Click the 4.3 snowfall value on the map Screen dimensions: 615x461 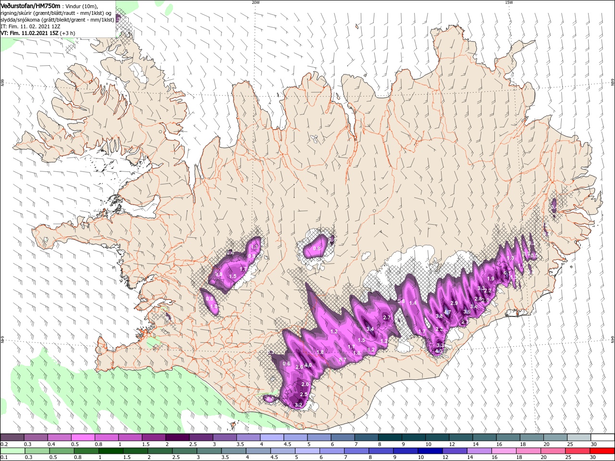[438, 351]
